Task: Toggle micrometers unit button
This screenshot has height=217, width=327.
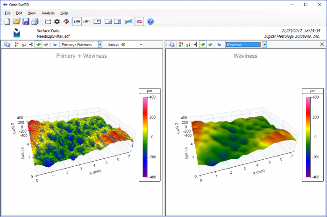Action: point(77,21)
